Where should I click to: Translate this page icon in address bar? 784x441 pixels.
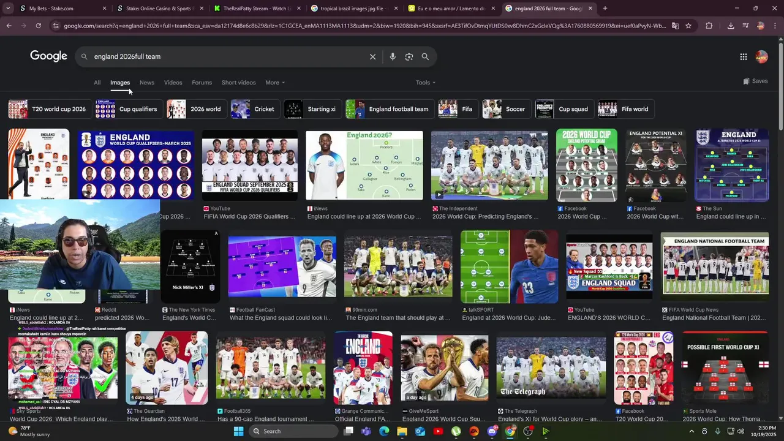pos(675,26)
